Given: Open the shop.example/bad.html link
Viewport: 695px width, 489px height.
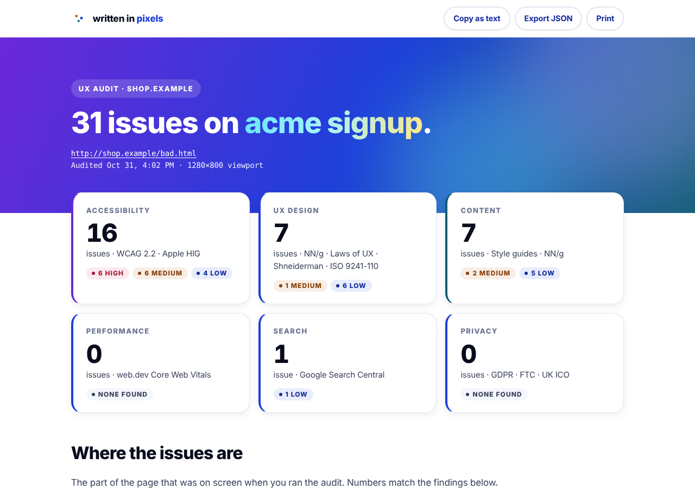Looking at the screenshot, I should point(134,153).
